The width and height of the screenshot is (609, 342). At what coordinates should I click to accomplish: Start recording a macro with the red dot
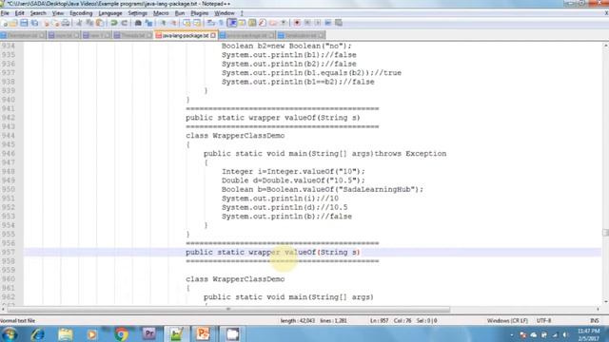(297, 23)
